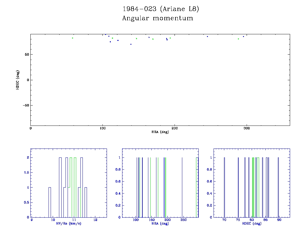Click the rightmost blue point in the scatter plot

pos(243,36)
